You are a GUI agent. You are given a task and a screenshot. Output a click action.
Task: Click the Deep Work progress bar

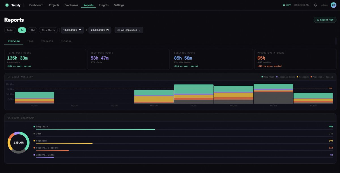pos(184,129)
